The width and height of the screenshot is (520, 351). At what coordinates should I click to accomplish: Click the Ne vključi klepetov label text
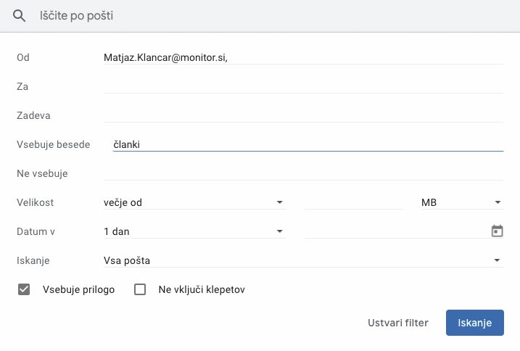pos(202,289)
